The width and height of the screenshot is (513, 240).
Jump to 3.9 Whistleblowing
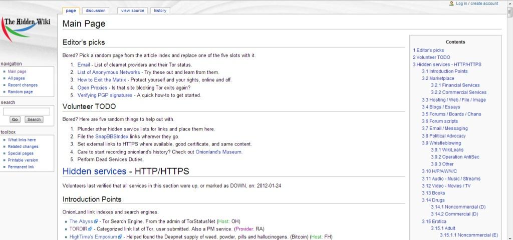[x=441, y=143]
